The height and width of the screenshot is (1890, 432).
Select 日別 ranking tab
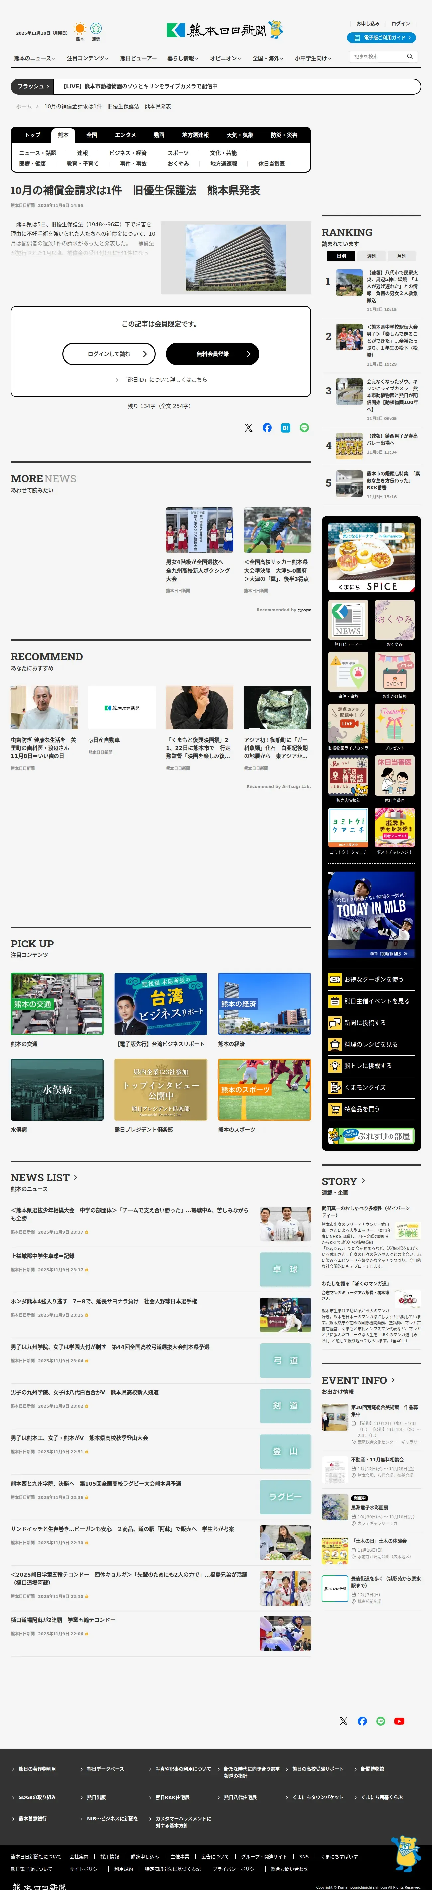(x=341, y=256)
